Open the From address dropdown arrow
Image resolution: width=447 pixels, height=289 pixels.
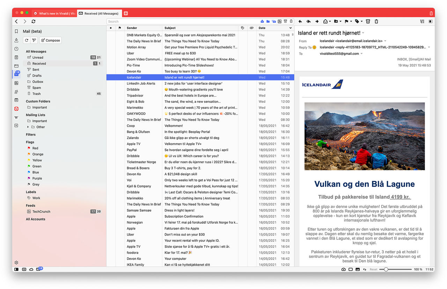click(x=385, y=41)
